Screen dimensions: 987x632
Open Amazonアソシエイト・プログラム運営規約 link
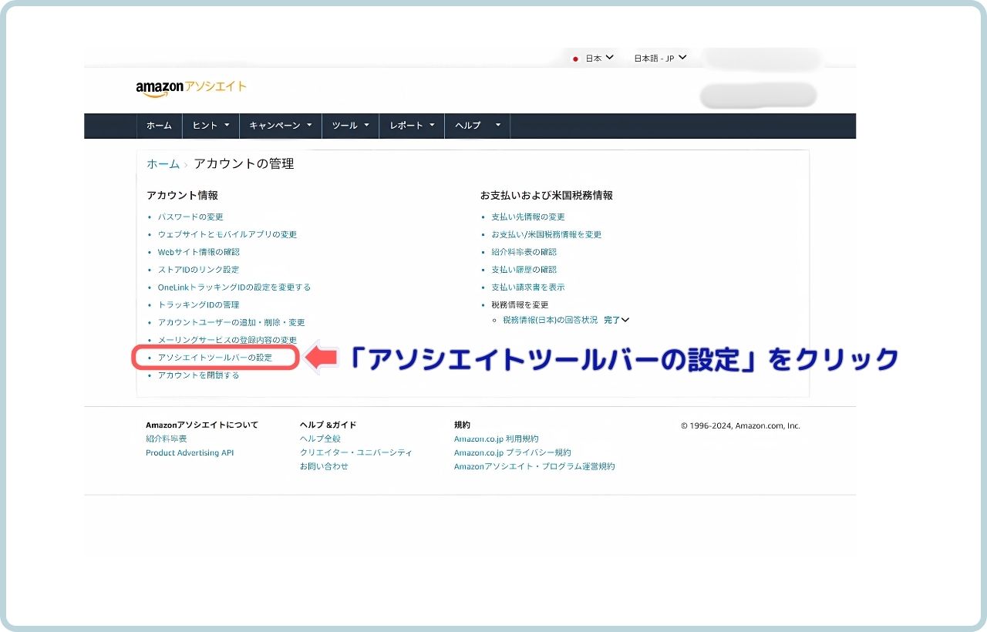click(534, 466)
